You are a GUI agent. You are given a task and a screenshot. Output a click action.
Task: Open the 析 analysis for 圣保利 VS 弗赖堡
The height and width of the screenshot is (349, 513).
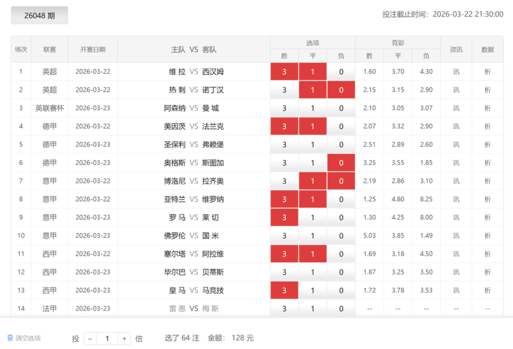click(x=487, y=145)
